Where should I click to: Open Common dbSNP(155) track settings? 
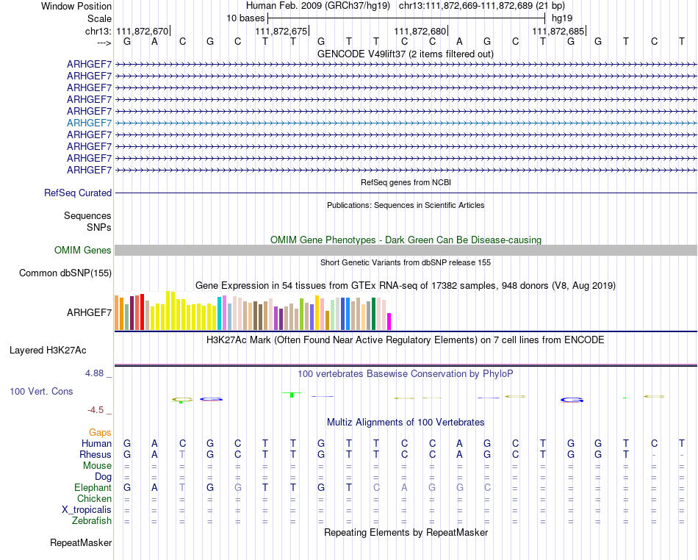coord(65,273)
